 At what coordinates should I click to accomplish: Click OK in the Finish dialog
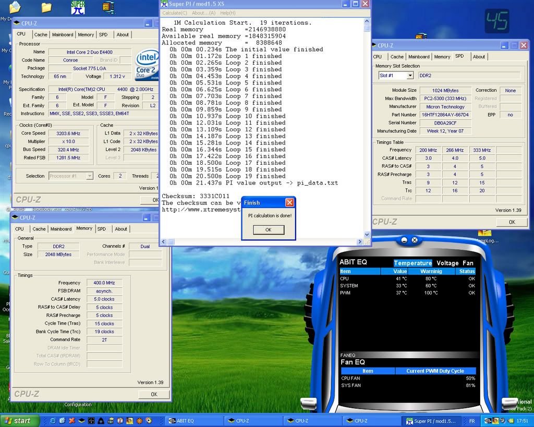(268, 230)
